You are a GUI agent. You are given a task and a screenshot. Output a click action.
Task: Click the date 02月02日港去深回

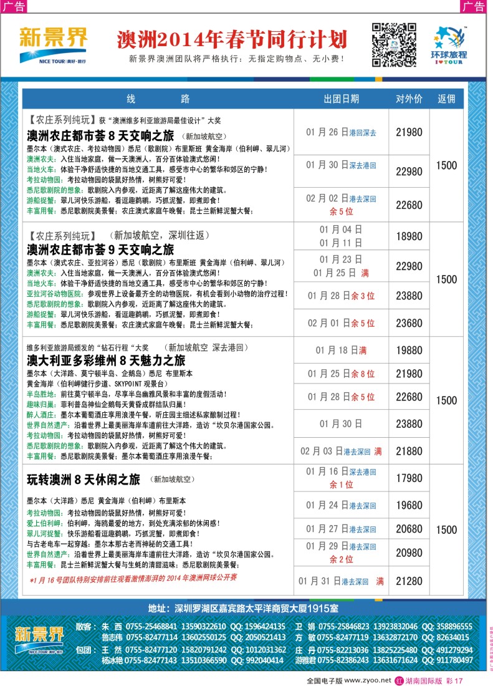click(x=341, y=198)
